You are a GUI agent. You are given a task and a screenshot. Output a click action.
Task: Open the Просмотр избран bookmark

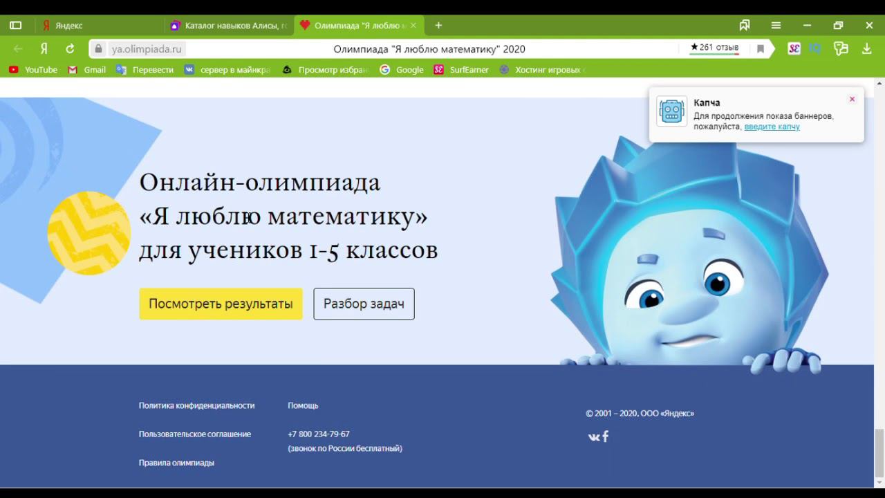(x=326, y=70)
